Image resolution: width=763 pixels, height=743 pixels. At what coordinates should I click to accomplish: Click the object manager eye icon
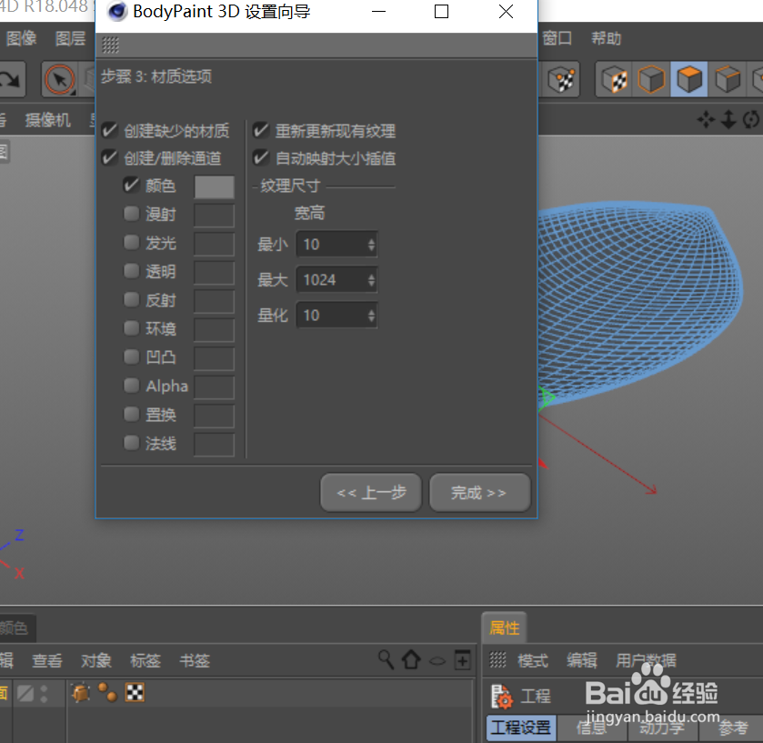pyautogui.click(x=437, y=661)
